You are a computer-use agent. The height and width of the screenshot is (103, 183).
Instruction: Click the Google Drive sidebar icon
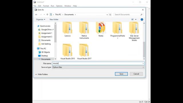tap(39, 30)
